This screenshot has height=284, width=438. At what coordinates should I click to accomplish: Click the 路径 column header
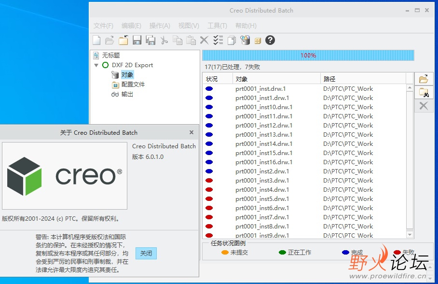pyautogui.click(x=363, y=79)
